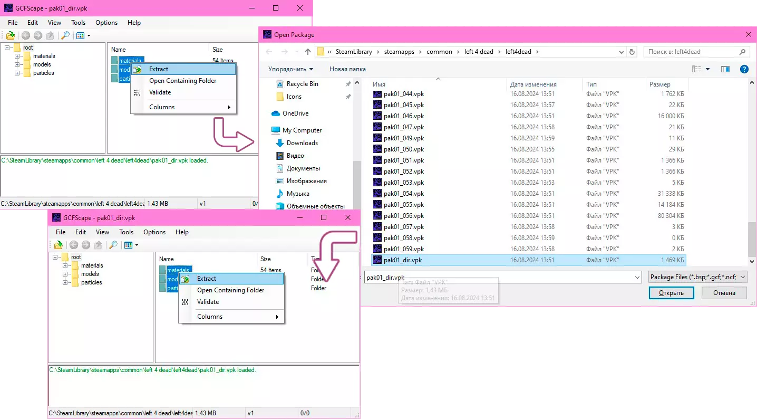Open Downloads in the sidebar
Screen dimensions: 757x419
pos(302,143)
